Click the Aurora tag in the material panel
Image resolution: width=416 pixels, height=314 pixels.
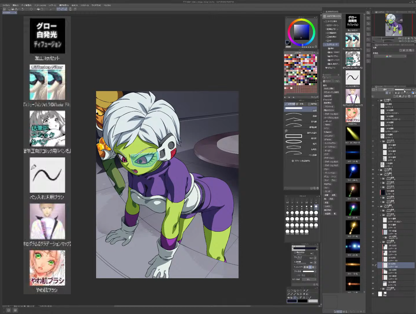pyautogui.click(x=327, y=124)
